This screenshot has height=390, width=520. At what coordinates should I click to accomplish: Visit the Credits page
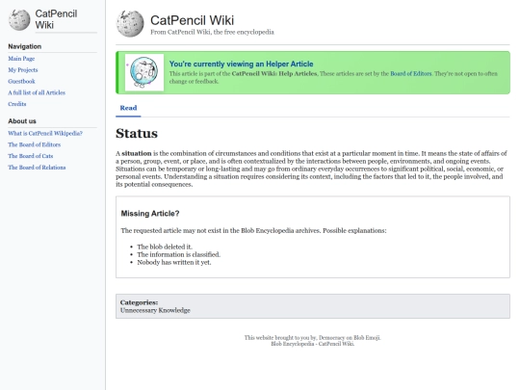click(x=17, y=104)
